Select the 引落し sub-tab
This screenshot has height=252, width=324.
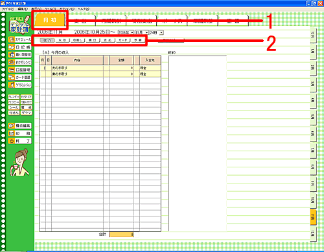[78, 40]
